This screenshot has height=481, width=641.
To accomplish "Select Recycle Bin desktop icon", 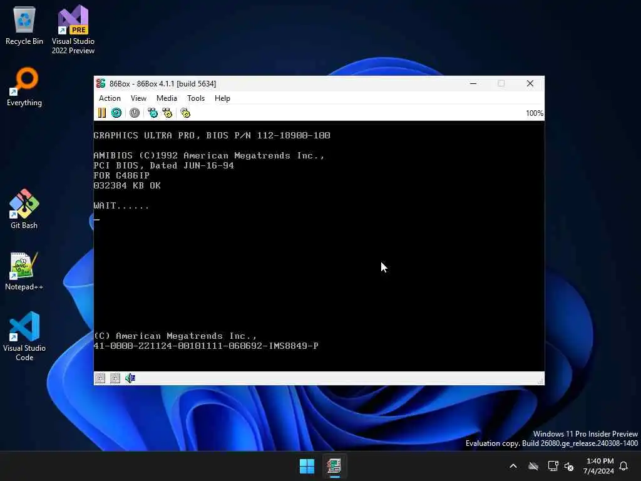I will tap(24, 25).
